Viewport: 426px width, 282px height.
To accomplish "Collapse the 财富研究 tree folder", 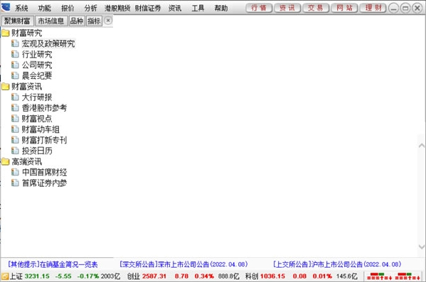I will coord(26,33).
